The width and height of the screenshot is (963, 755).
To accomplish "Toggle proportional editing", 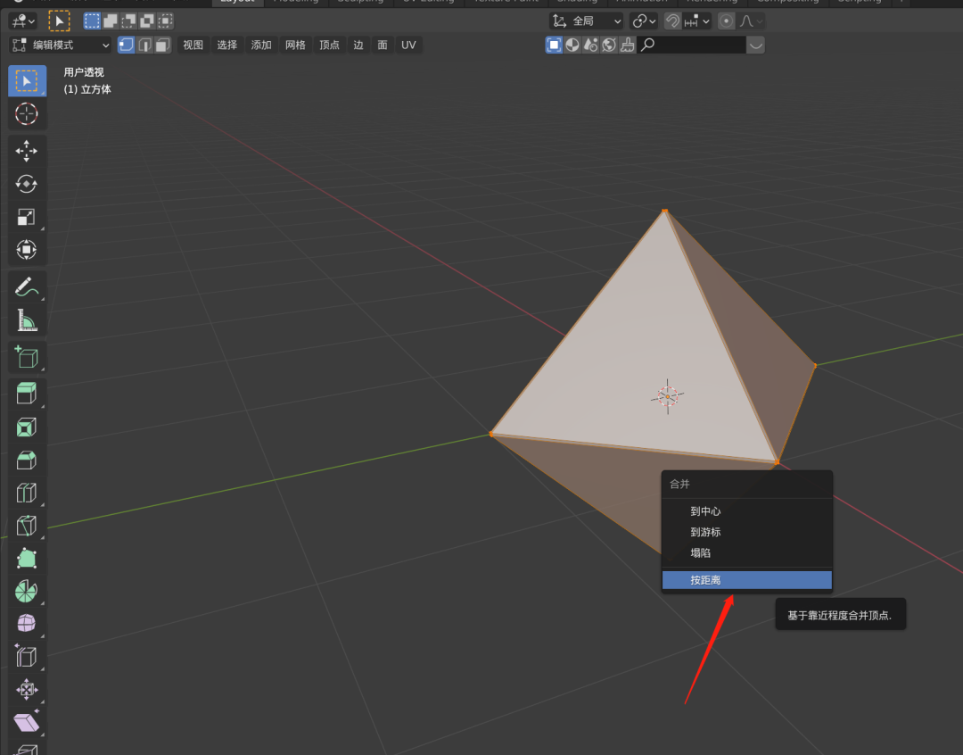I will coord(726,21).
